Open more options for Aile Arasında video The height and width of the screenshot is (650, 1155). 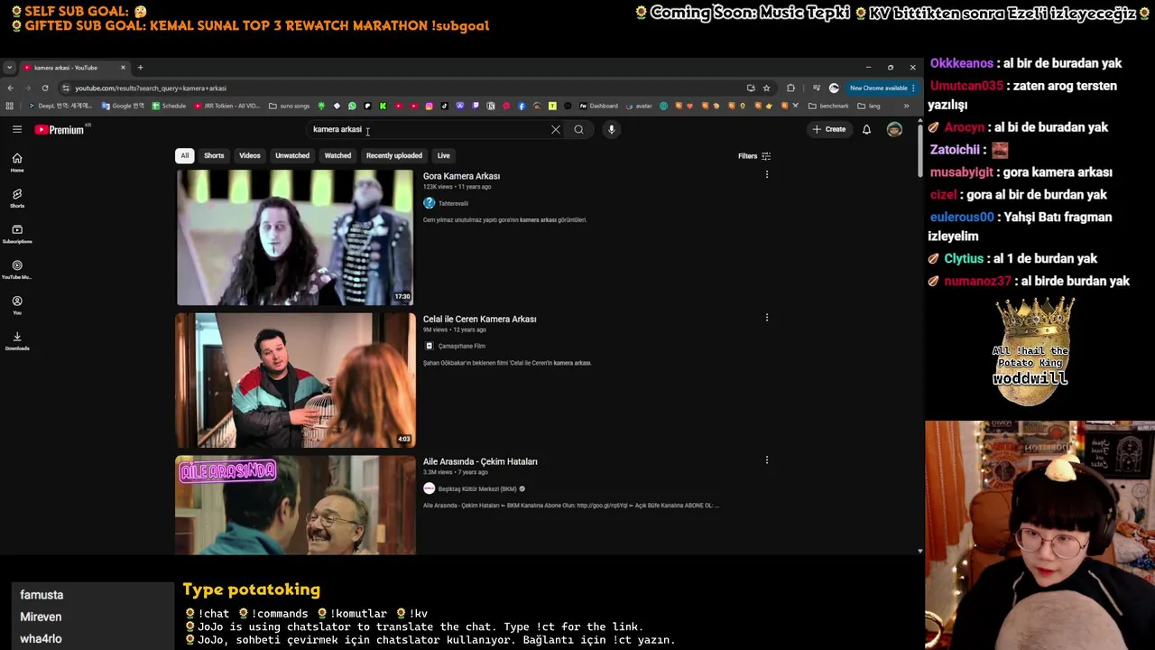click(x=767, y=460)
